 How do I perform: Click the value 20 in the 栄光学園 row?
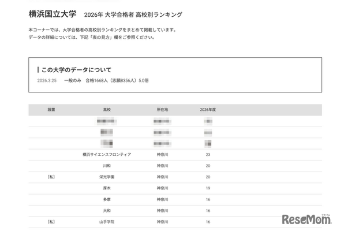click(208, 177)
